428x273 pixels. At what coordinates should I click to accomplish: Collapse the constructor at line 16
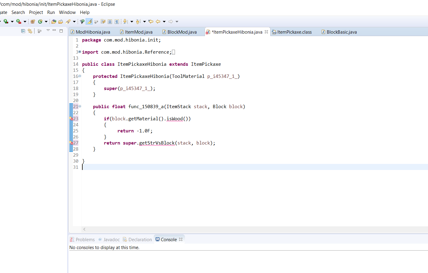pyautogui.click(x=80, y=76)
